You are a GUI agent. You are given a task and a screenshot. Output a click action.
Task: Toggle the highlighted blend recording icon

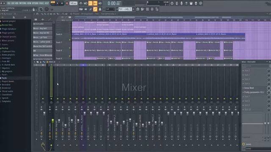[x=95, y=3]
